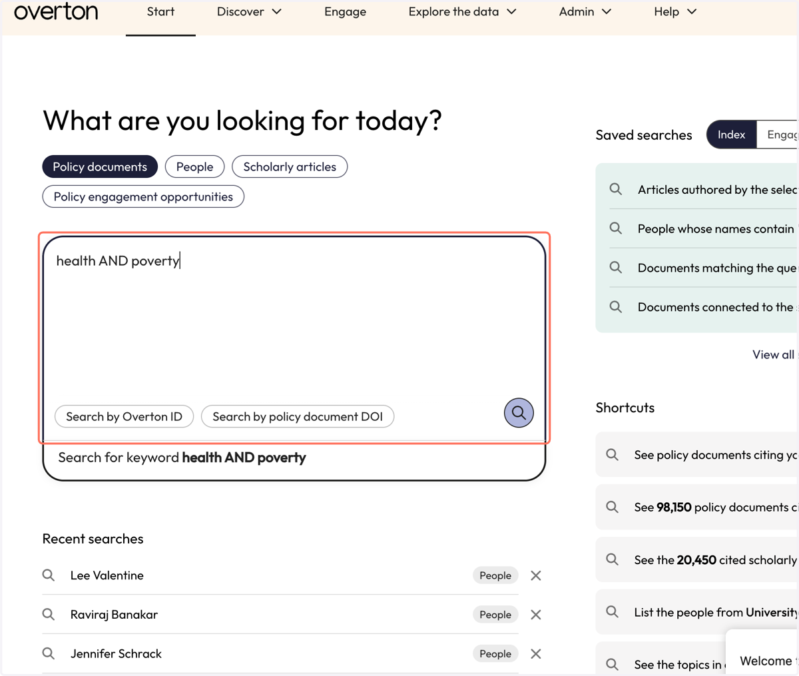Expand the Help menu chevron
This screenshot has height=676, width=799.
click(x=692, y=12)
